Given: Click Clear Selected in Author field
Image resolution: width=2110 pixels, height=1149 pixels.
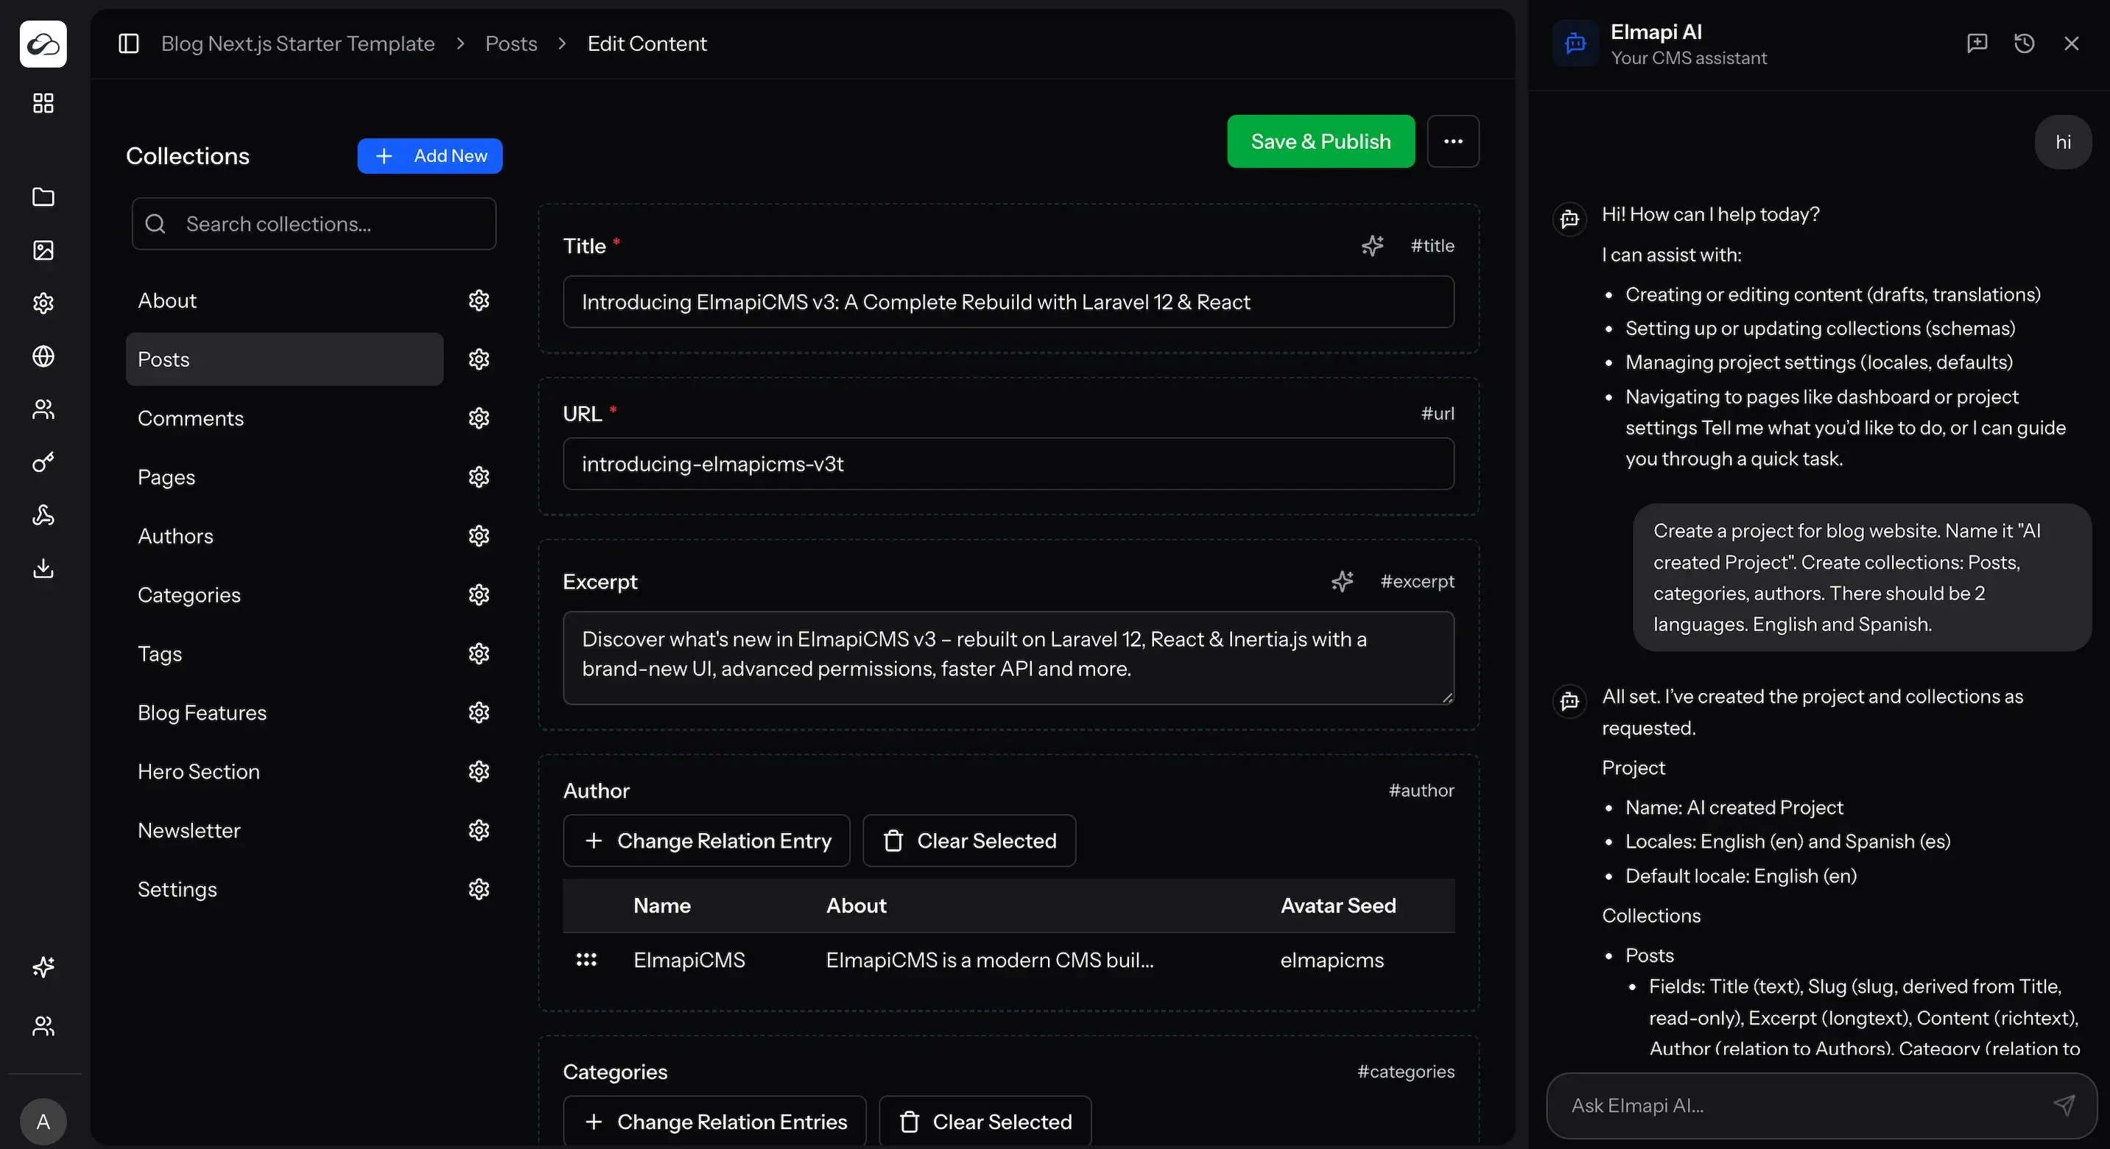Looking at the screenshot, I should coord(970,841).
